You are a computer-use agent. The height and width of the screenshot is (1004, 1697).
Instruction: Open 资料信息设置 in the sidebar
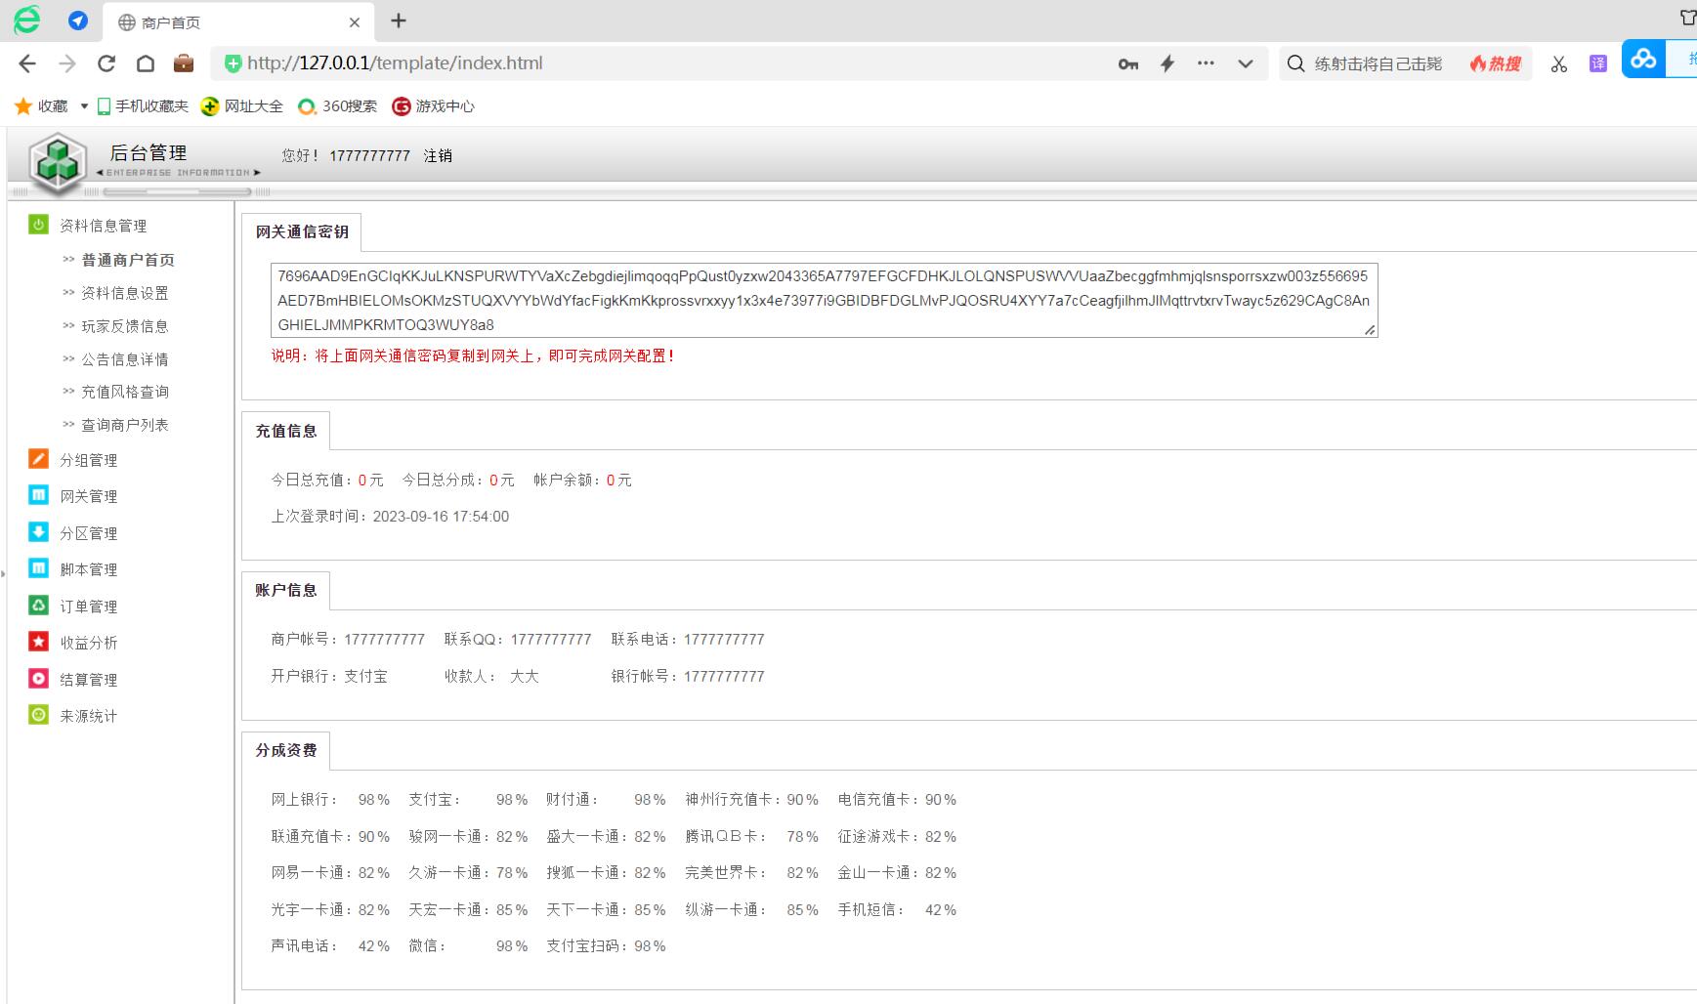(124, 293)
